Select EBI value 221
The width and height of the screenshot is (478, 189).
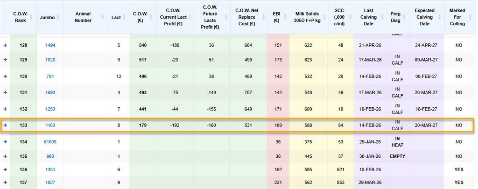pos(278,182)
